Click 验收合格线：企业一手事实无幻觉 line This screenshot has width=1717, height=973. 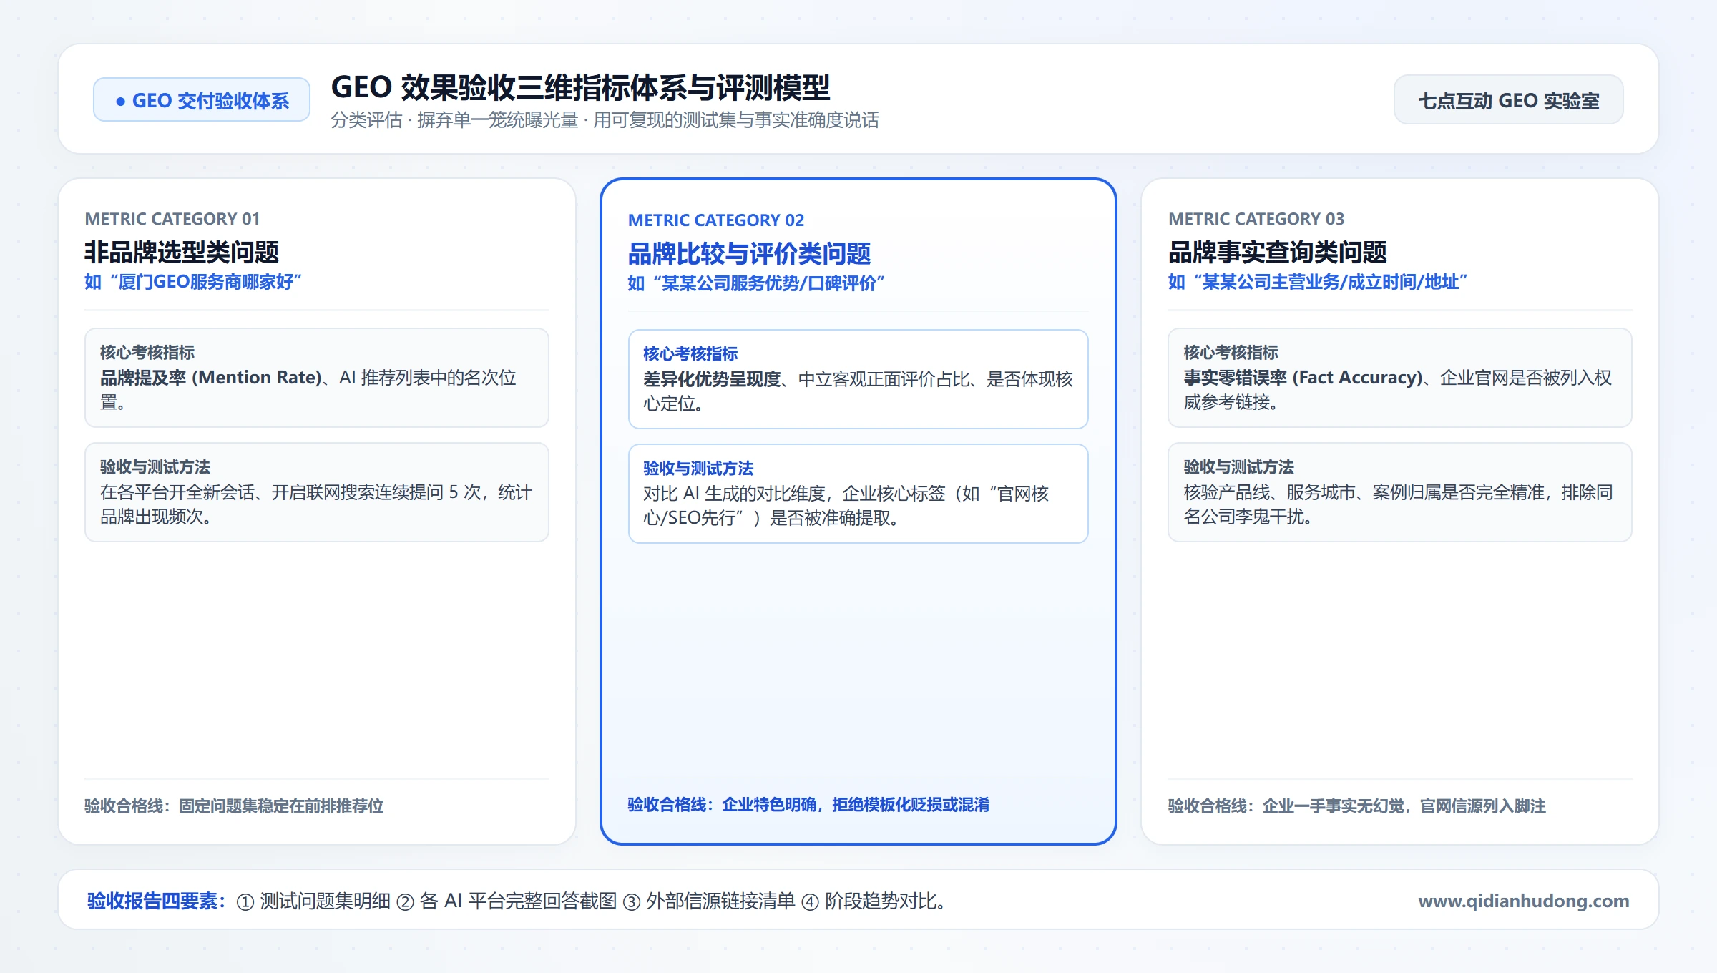pos(1357,806)
